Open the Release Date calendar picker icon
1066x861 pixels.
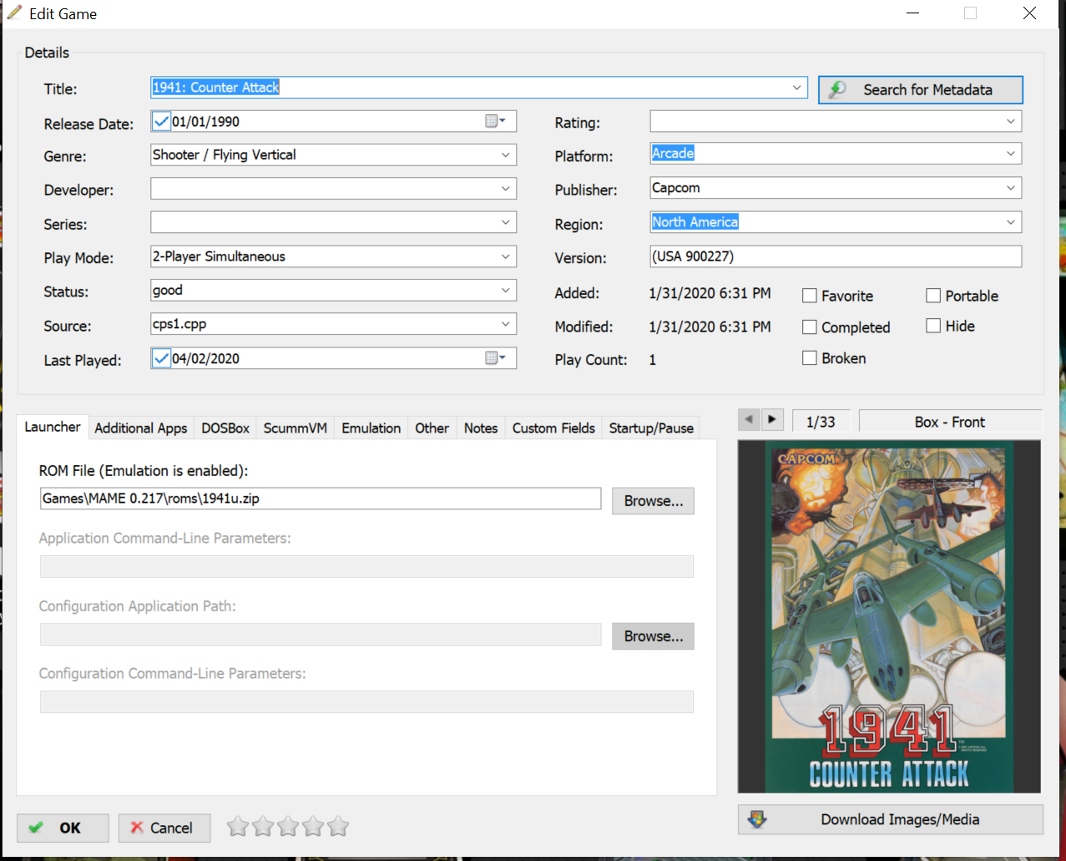495,121
